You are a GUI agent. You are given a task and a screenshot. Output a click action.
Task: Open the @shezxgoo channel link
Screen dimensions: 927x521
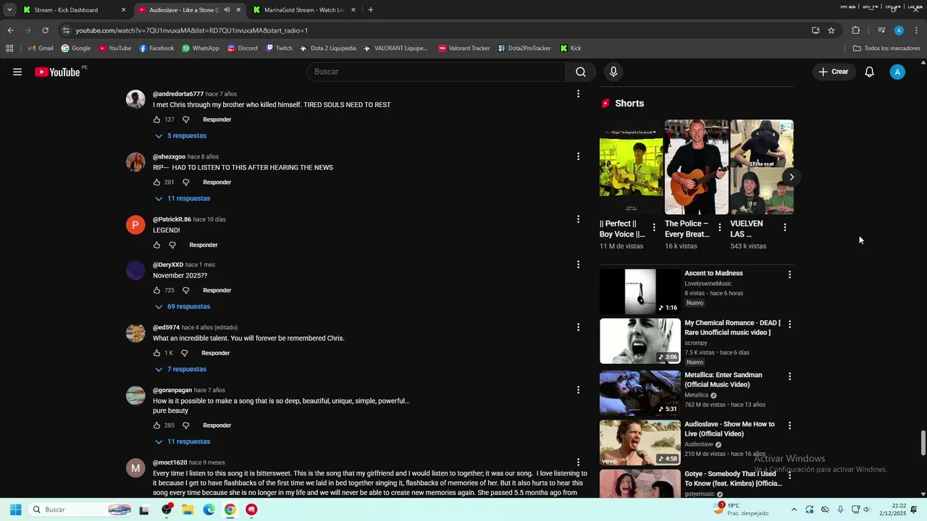(169, 156)
